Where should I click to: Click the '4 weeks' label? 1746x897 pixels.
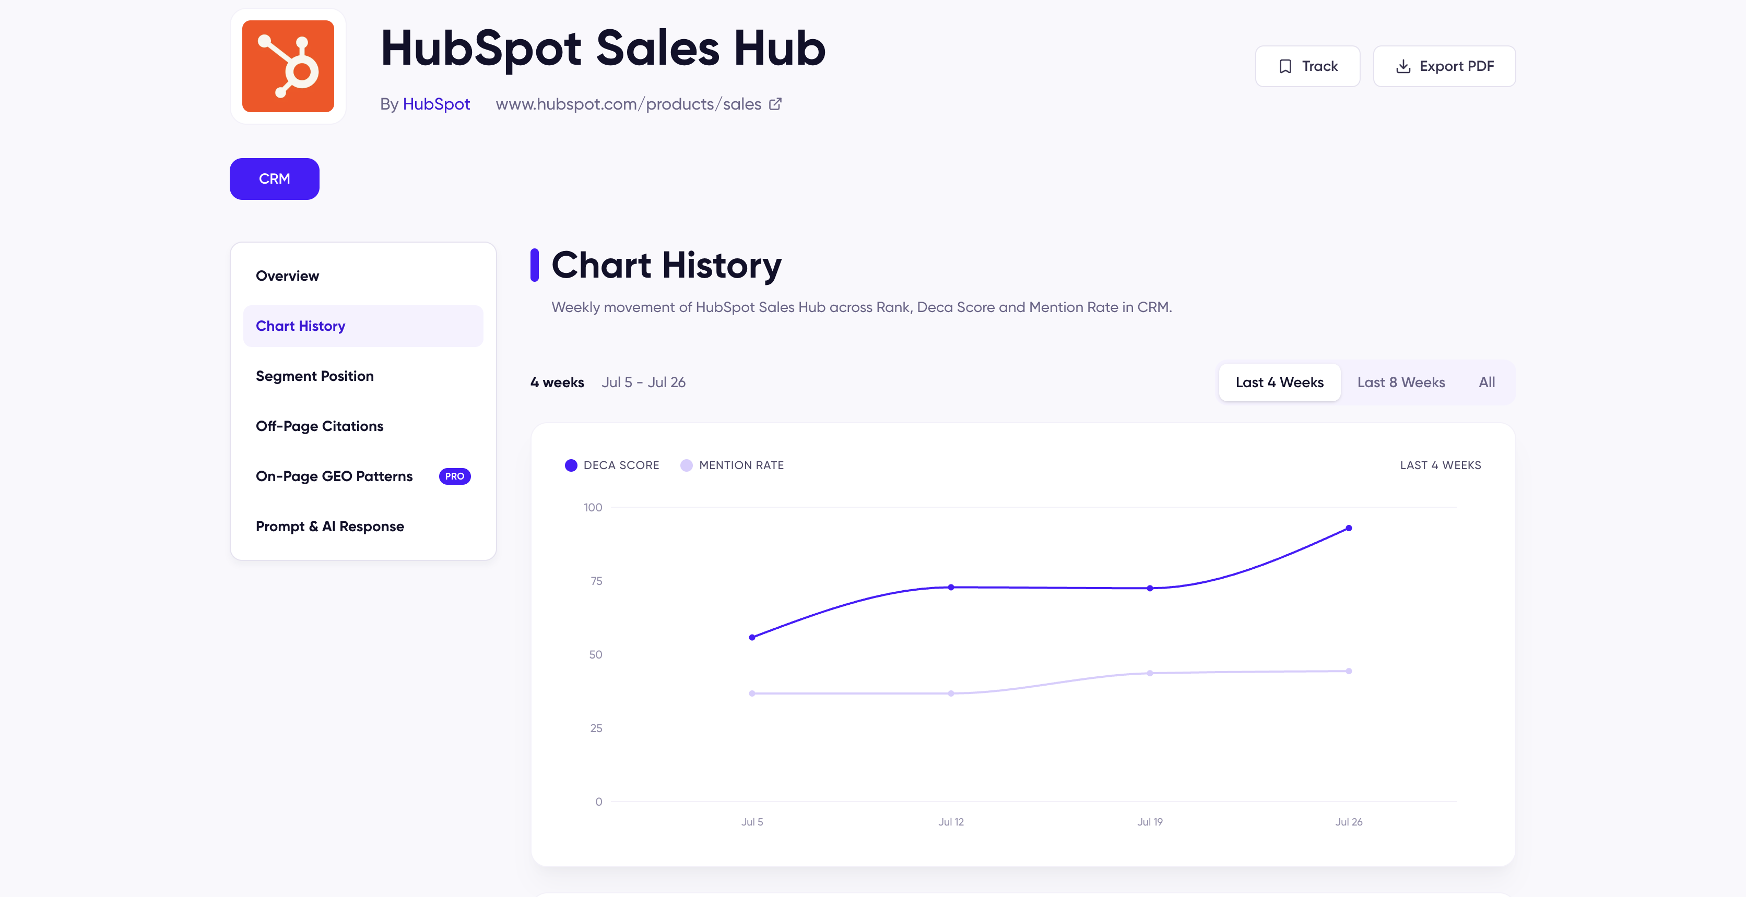point(557,382)
